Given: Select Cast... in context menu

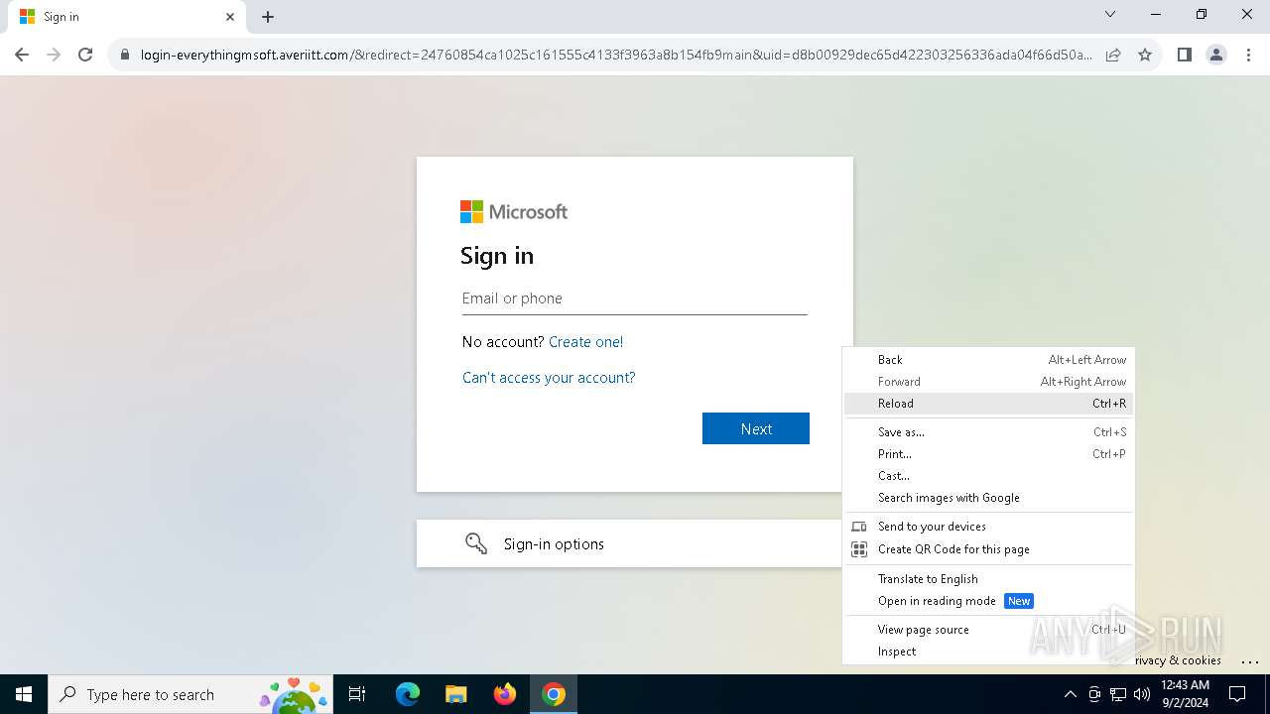Looking at the screenshot, I should [988, 476].
